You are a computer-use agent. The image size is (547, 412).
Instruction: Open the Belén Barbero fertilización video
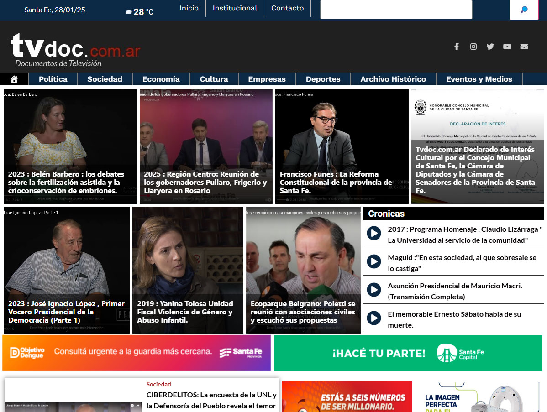[70, 146]
